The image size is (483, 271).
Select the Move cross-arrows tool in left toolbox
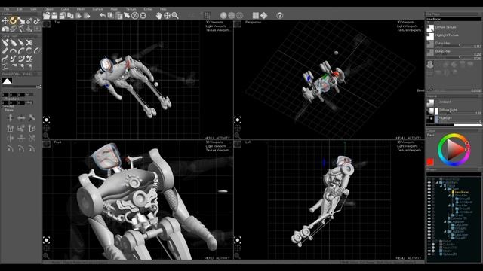pos(5,21)
